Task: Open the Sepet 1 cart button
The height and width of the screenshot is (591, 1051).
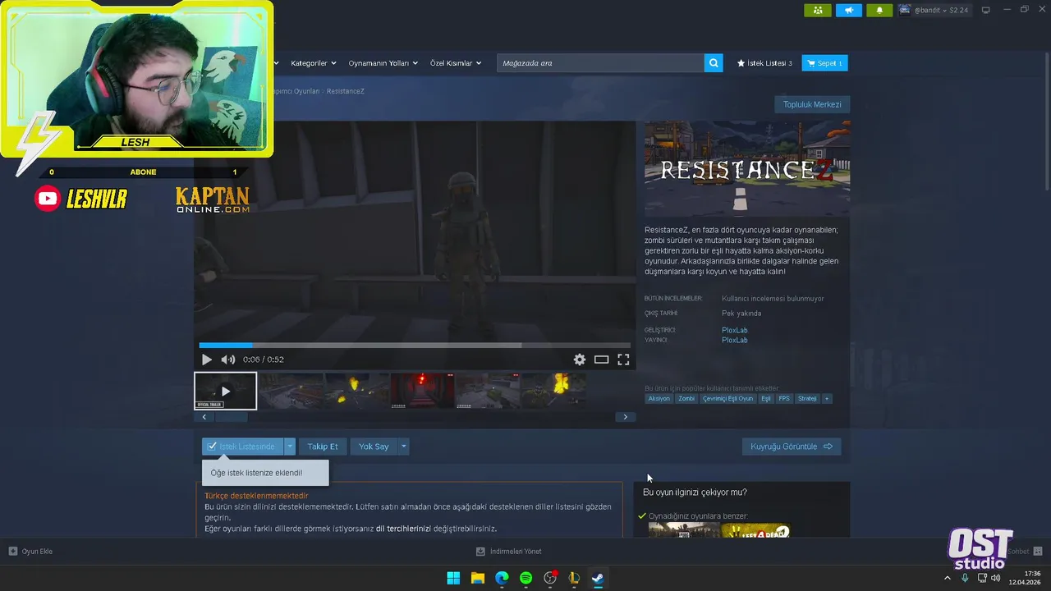Action: [824, 63]
